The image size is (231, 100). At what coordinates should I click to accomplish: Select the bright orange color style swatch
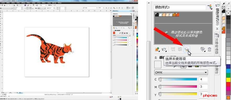click(x=178, y=15)
